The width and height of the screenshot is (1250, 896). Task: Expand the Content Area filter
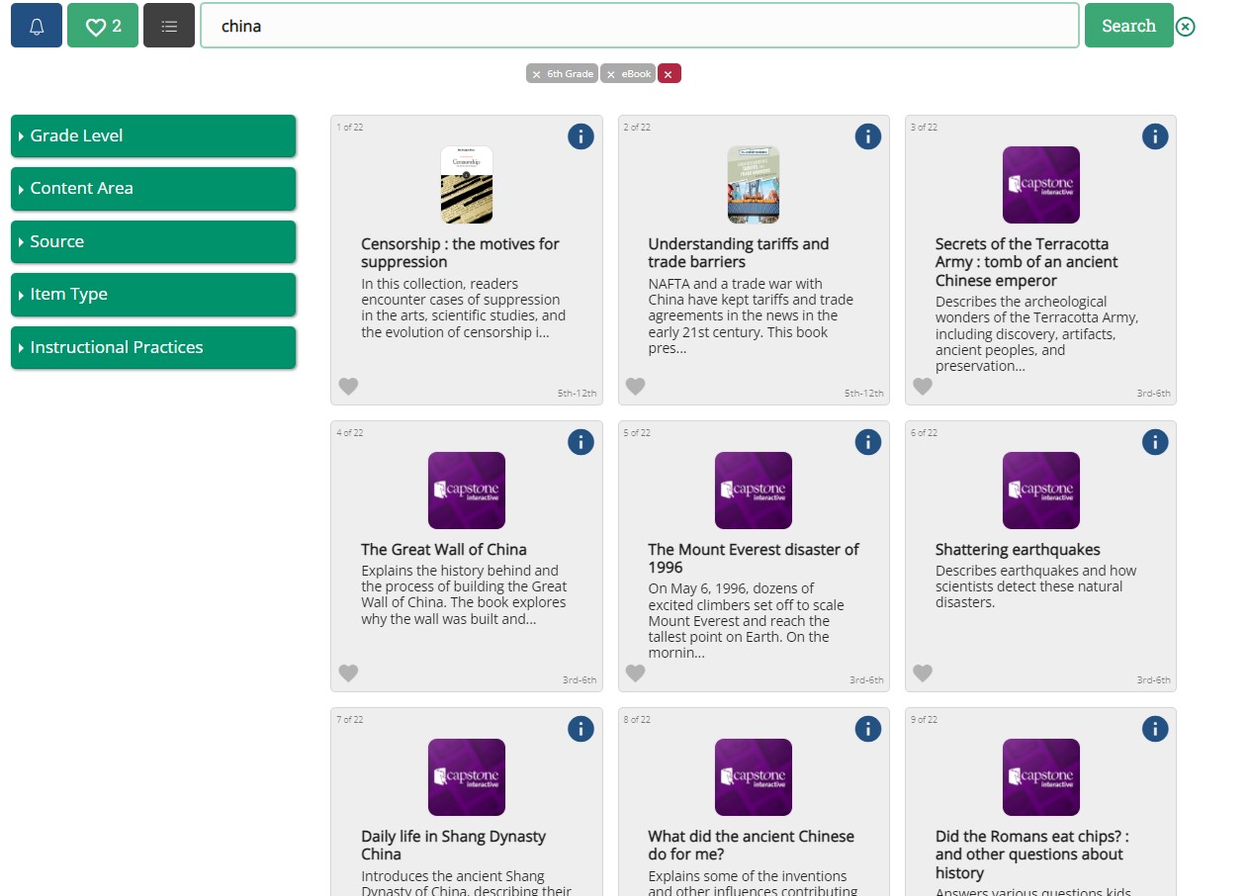153,188
